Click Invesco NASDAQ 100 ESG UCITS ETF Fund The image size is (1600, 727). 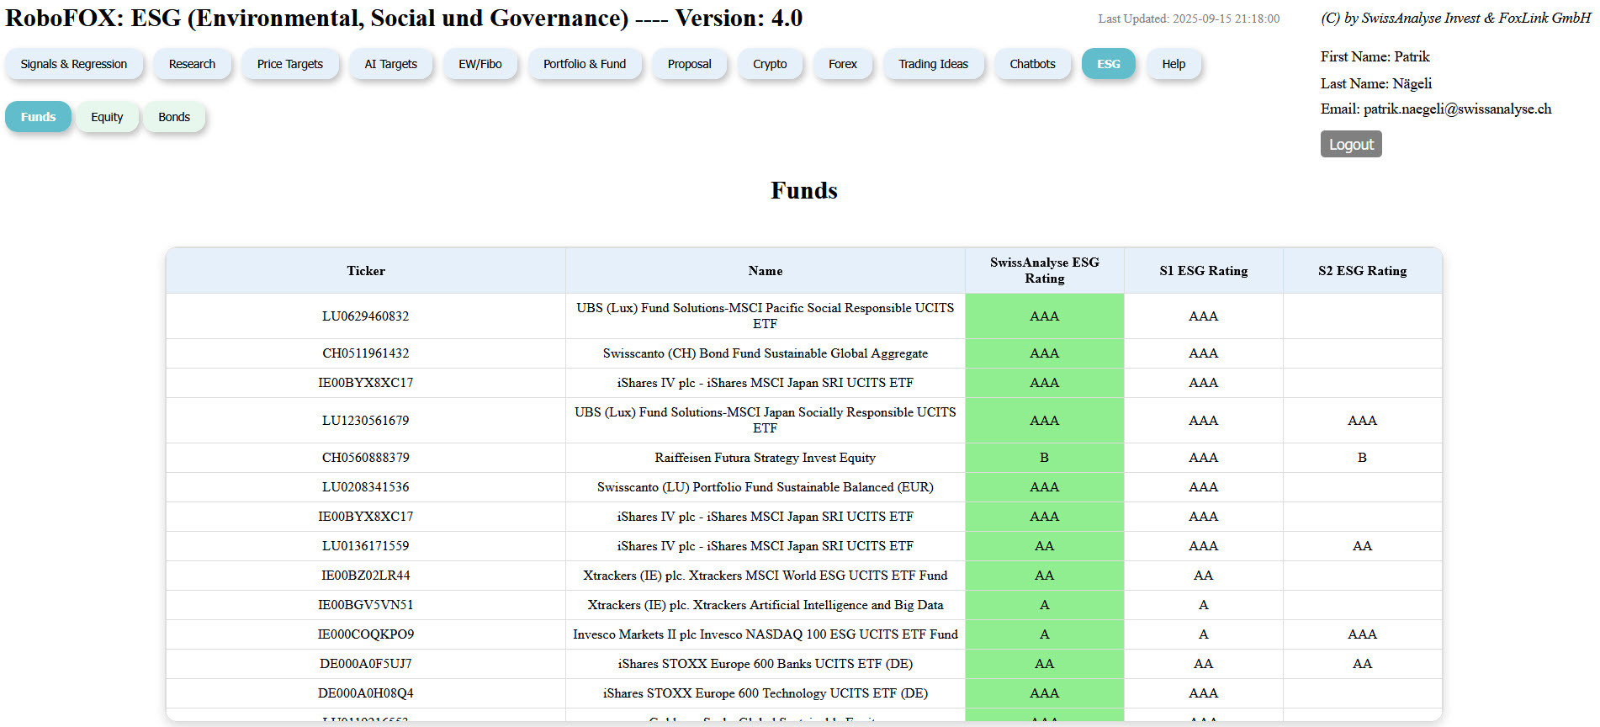click(x=766, y=634)
